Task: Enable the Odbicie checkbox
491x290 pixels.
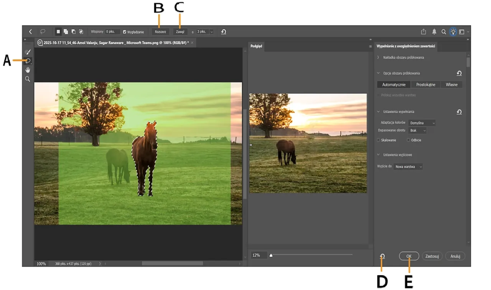Action: [408, 140]
